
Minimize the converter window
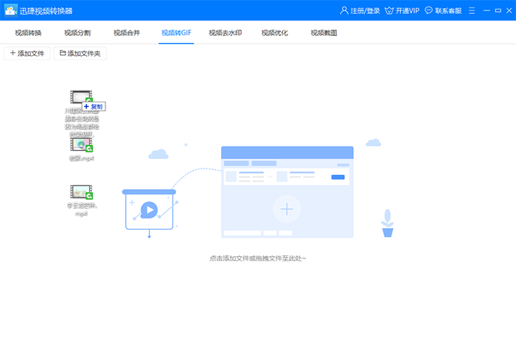coord(487,11)
